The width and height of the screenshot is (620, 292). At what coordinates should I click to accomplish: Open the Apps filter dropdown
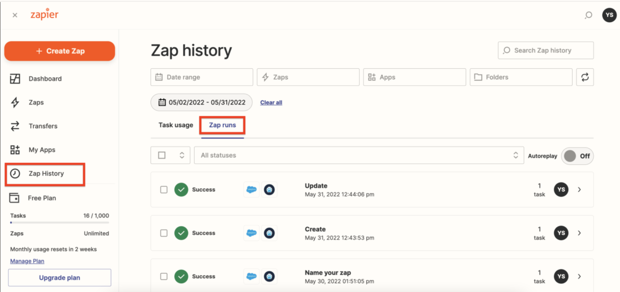pos(414,77)
